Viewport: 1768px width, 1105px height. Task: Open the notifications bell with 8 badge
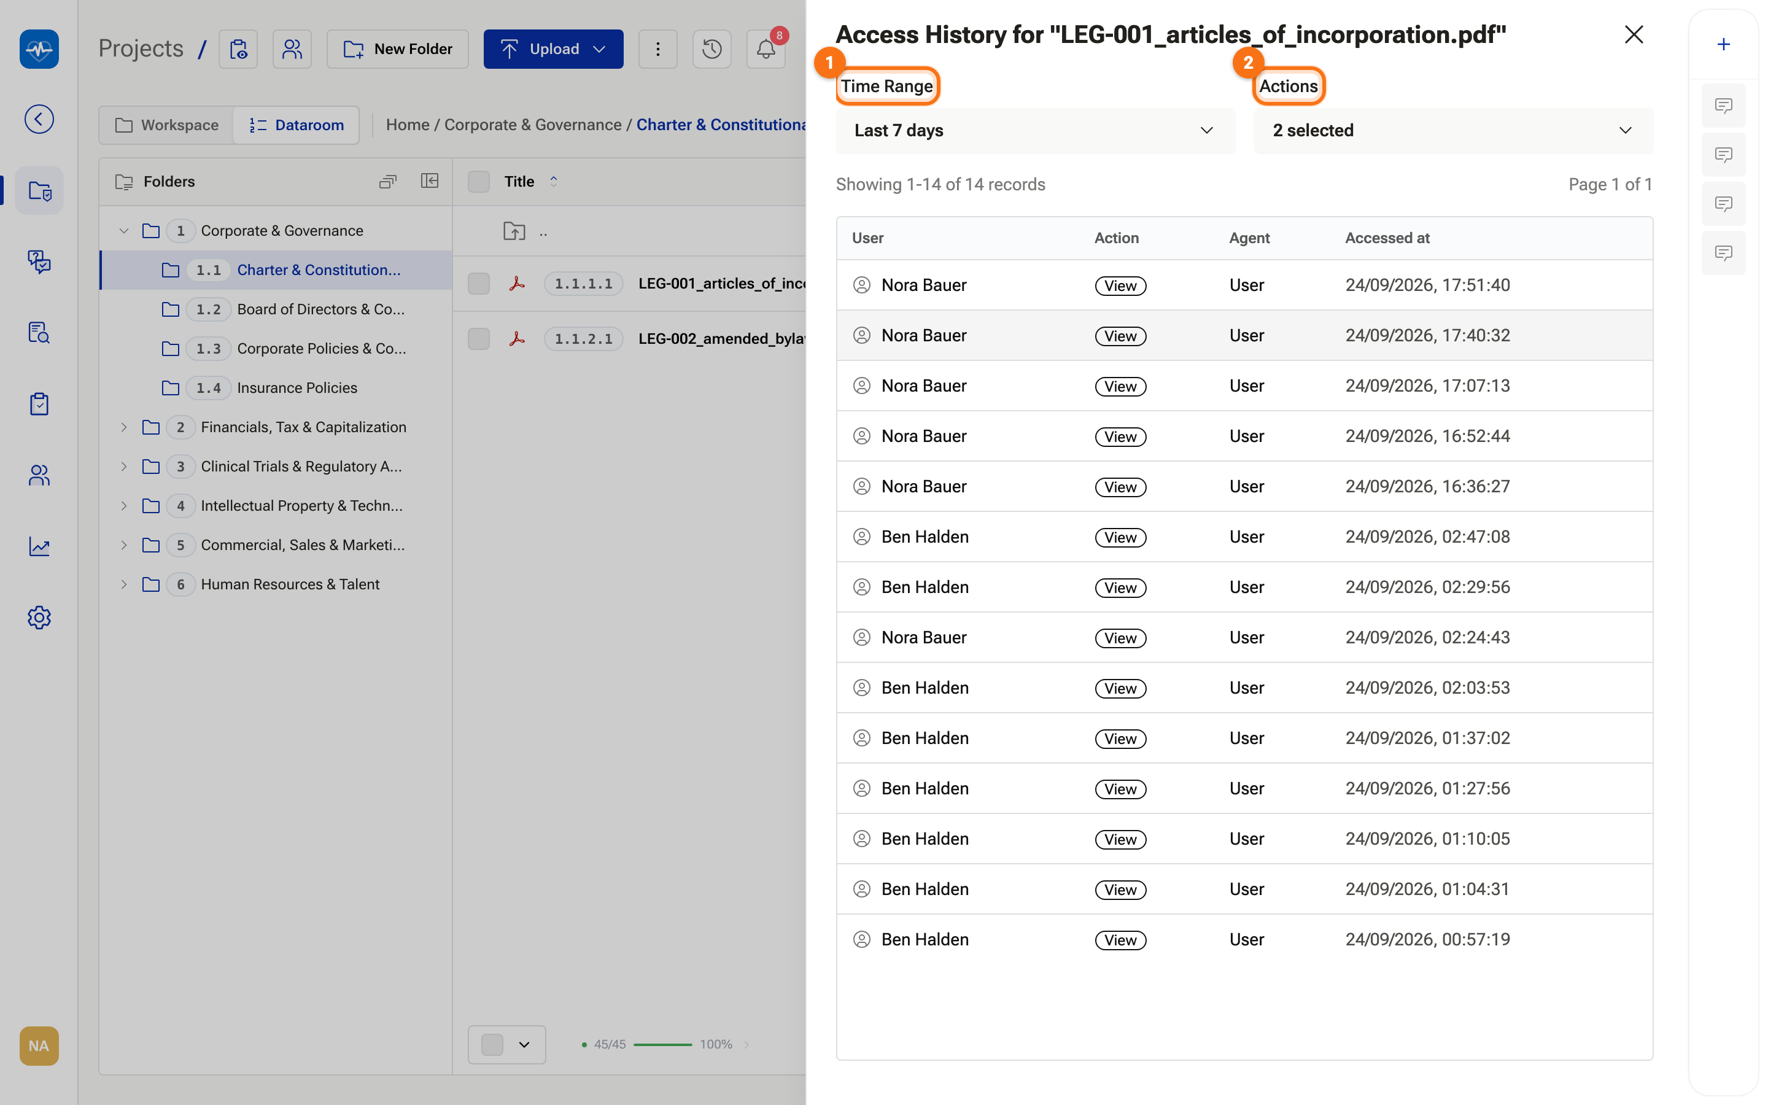[x=766, y=49]
